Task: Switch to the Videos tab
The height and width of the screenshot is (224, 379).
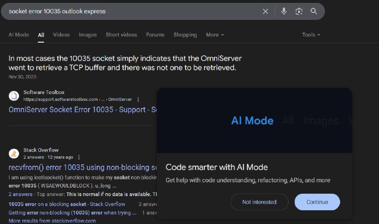Action: point(62,35)
